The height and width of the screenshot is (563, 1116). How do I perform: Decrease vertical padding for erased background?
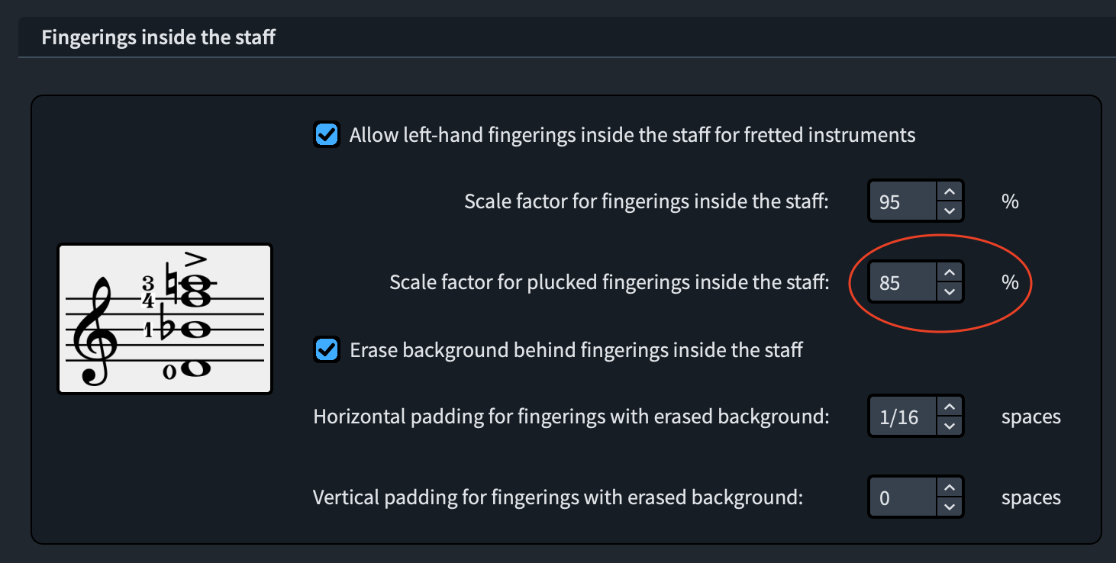(x=949, y=507)
